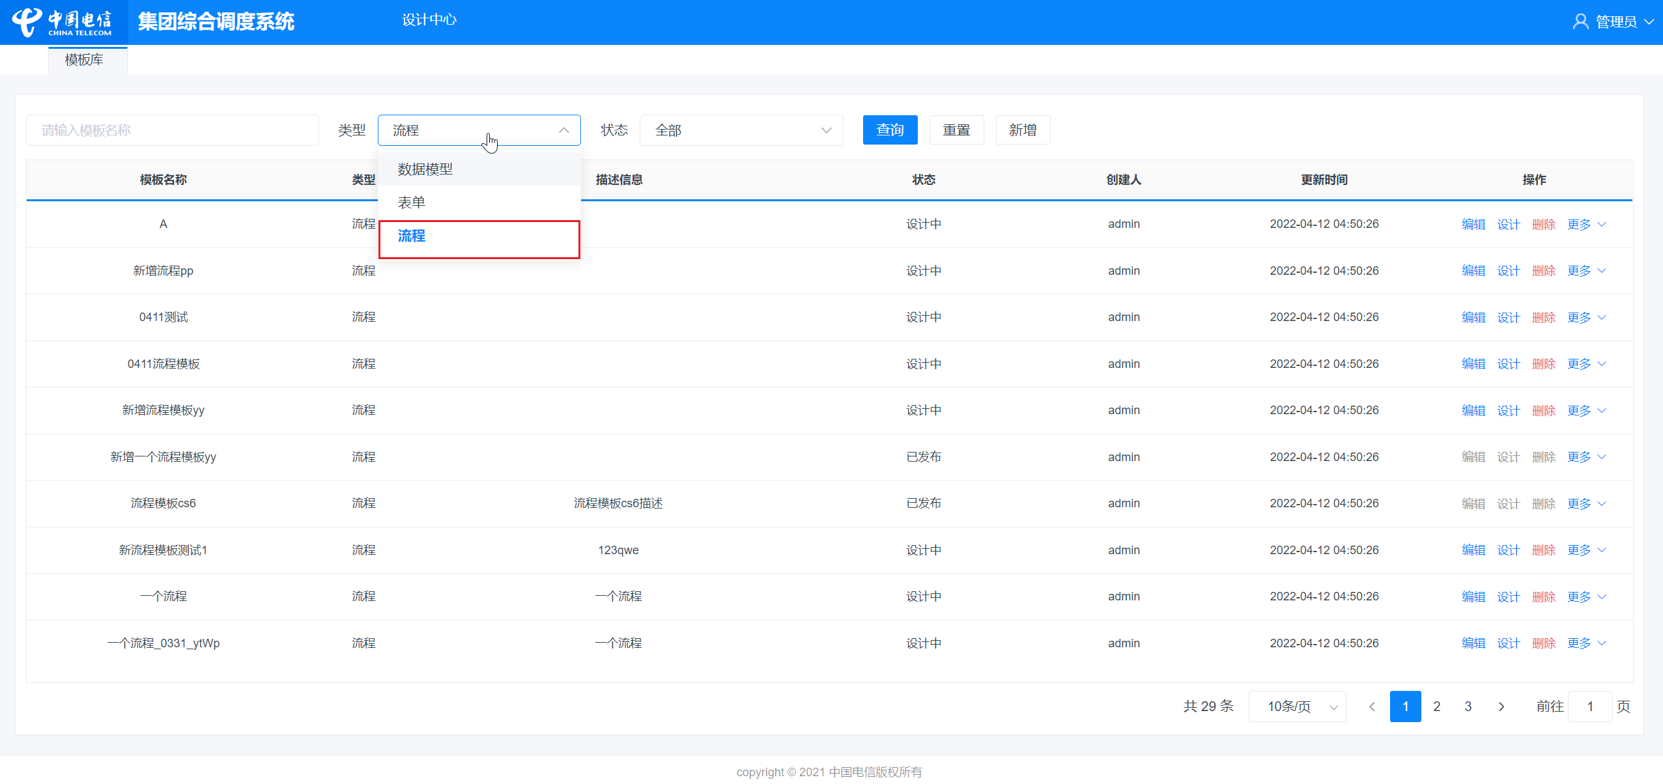This screenshot has width=1663, height=784.
Task: Open design for 0411测试 row
Action: [1508, 317]
